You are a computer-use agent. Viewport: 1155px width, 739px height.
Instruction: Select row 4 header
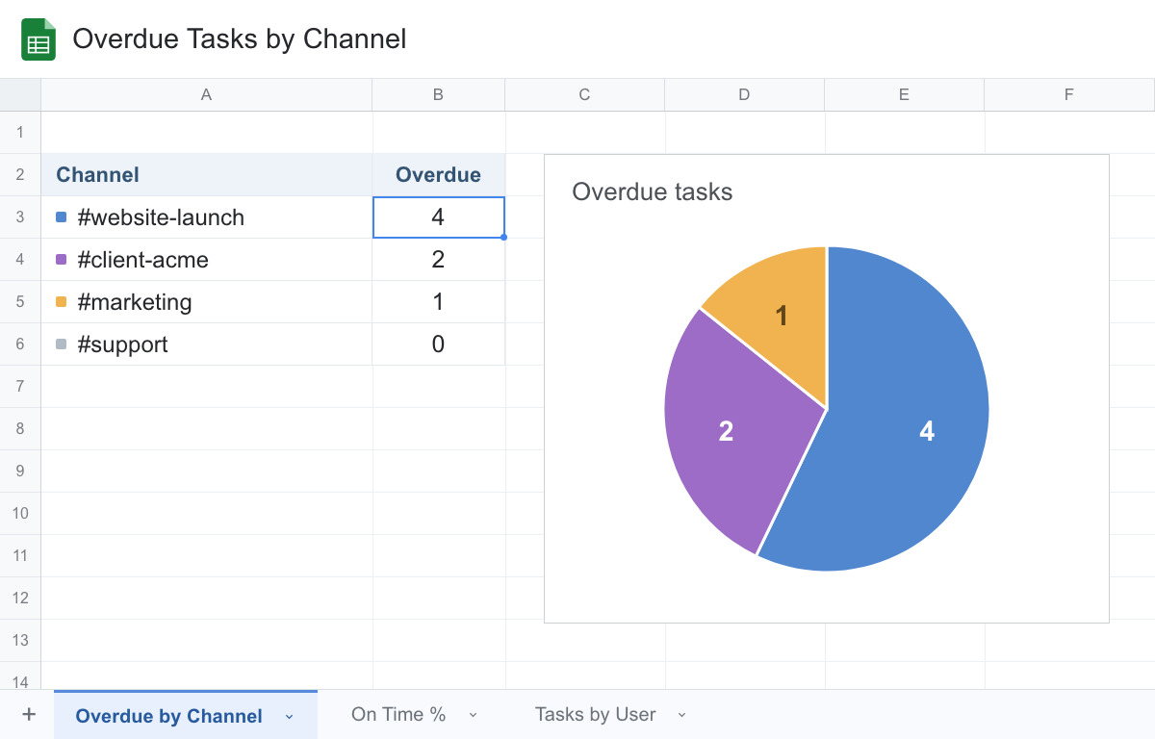[20, 260]
